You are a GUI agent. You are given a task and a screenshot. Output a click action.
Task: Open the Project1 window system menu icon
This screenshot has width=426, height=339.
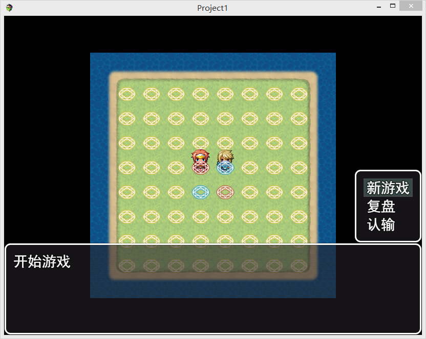point(9,8)
